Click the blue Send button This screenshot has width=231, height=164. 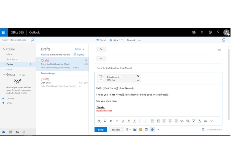(101, 129)
